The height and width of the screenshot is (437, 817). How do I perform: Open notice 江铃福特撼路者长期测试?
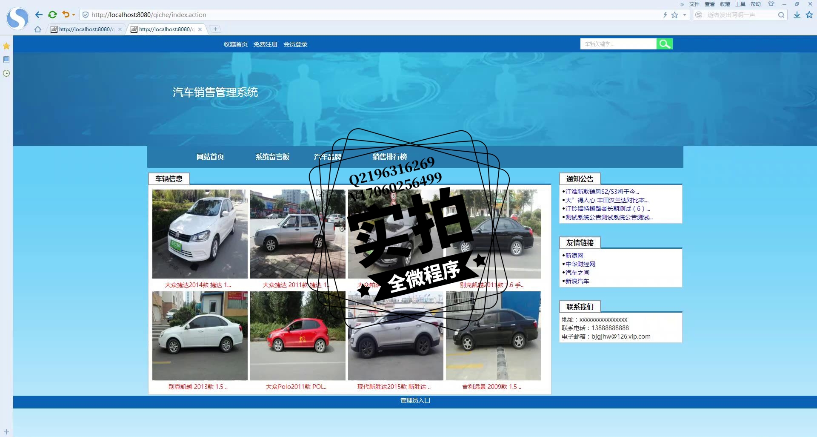pos(608,209)
